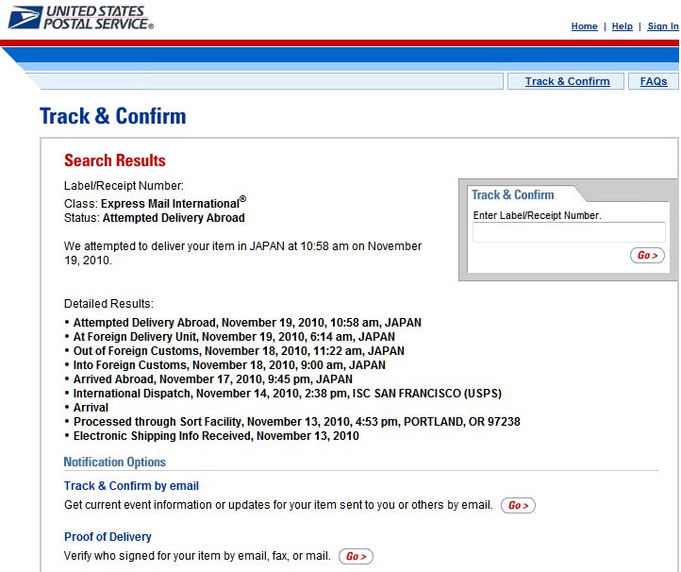This screenshot has height=572, width=681.
Task: Click Processed through Sort Facility entry
Action: point(296,422)
